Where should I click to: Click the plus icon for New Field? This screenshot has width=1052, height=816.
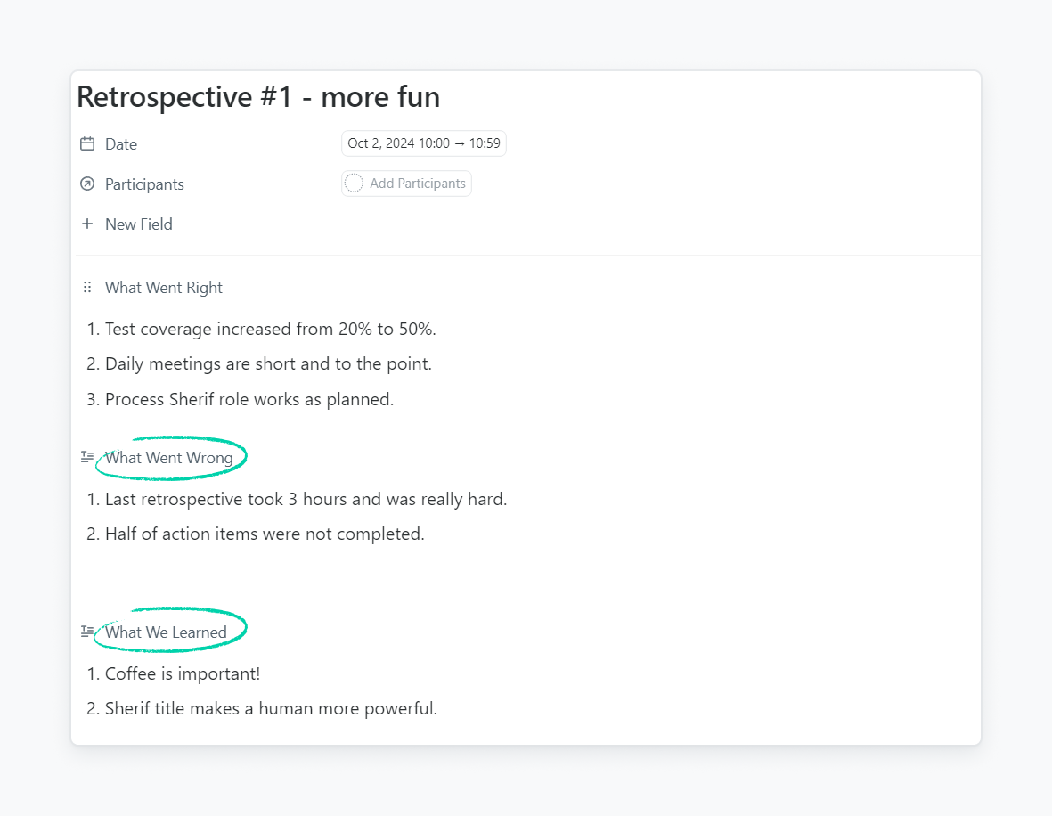click(x=87, y=224)
